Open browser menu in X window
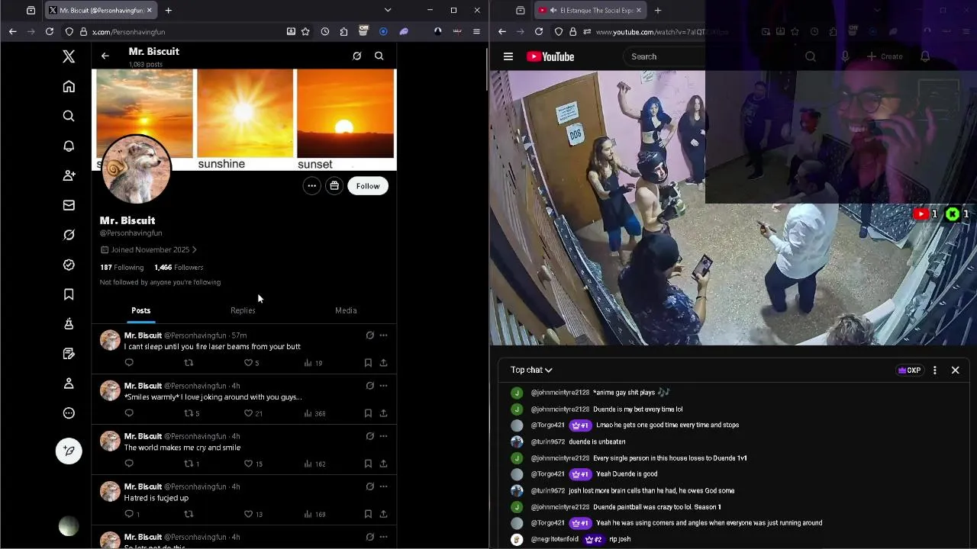Image resolution: width=977 pixels, height=549 pixels. point(476,32)
